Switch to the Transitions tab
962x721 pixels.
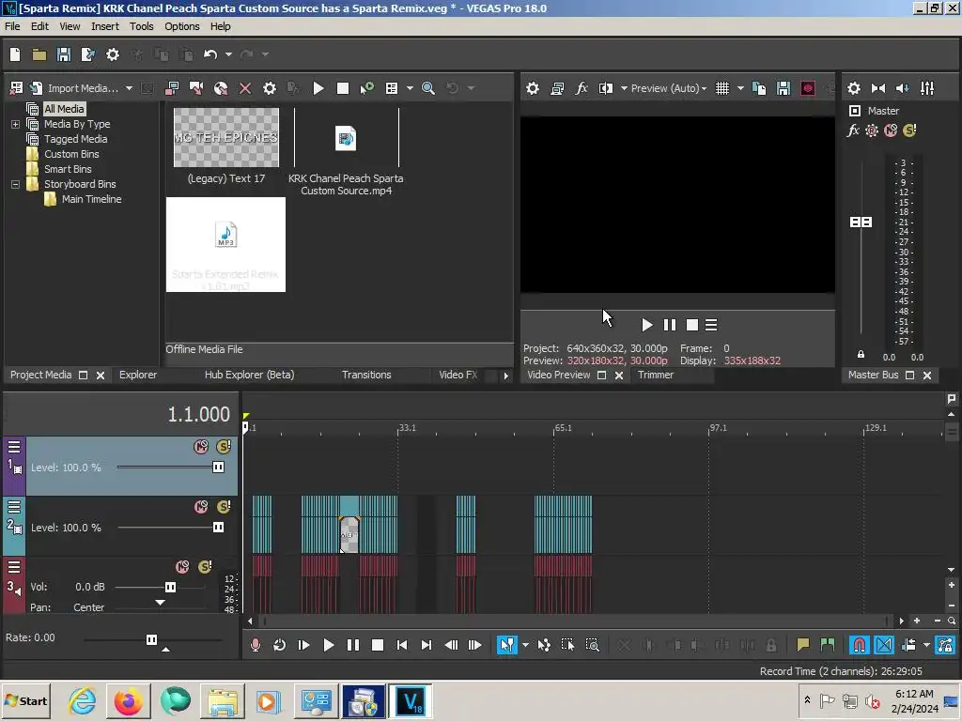pyautogui.click(x=366, y=375)
